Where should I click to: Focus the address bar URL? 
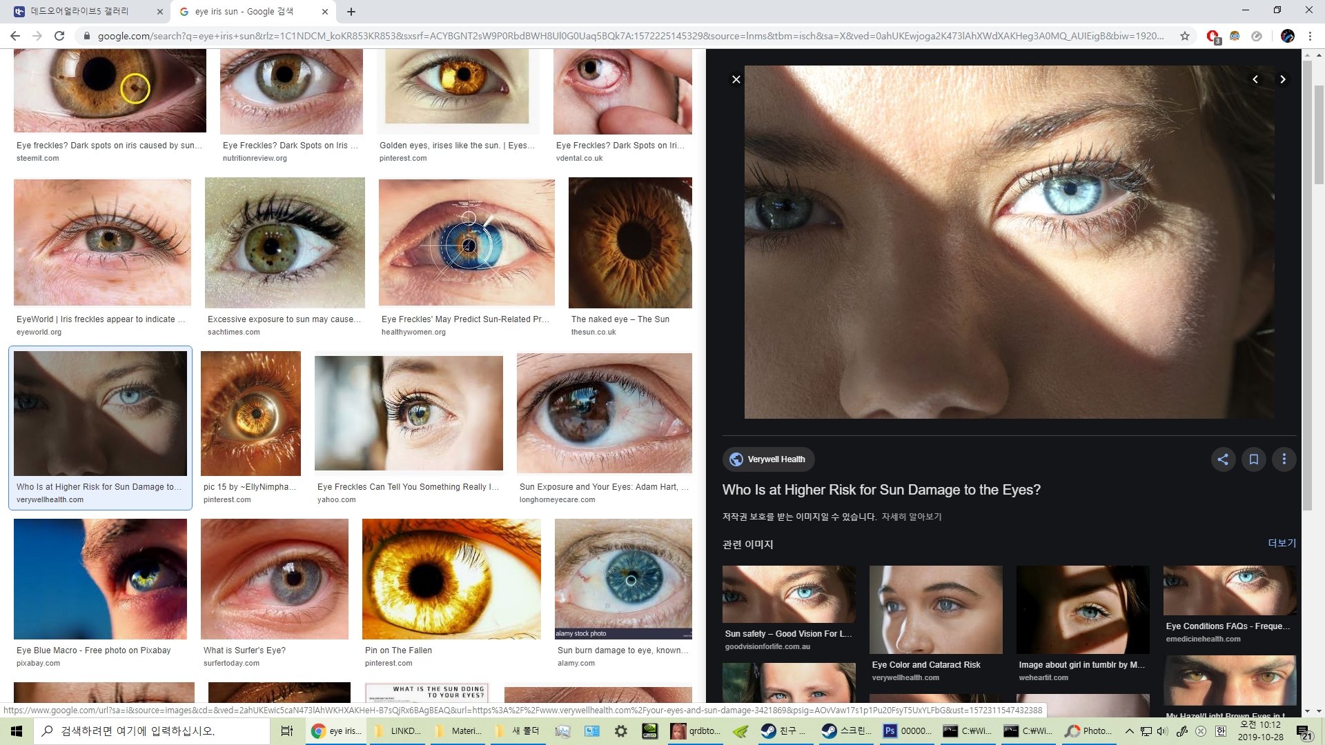[629, 36]
